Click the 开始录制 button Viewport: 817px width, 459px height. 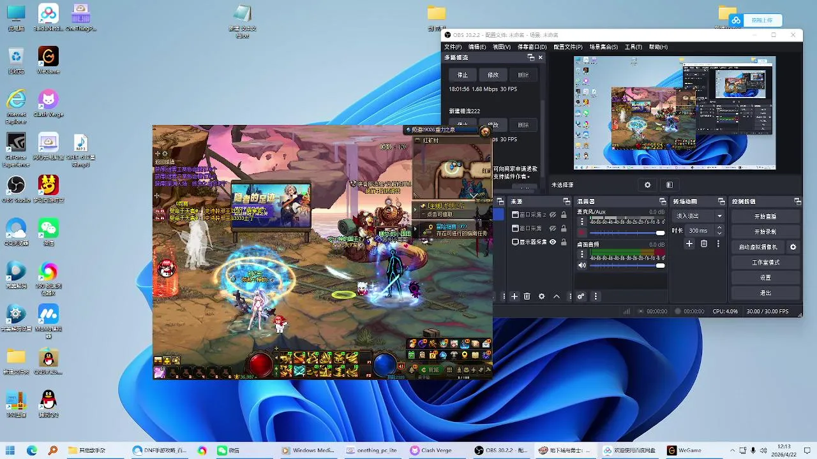pos(765,231)
